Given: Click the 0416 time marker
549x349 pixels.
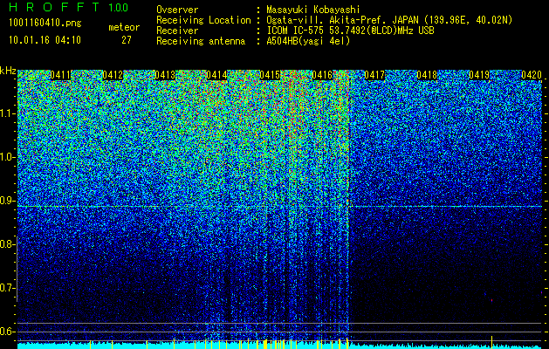Looking at the screenshot, I should (x=322, y=75).
